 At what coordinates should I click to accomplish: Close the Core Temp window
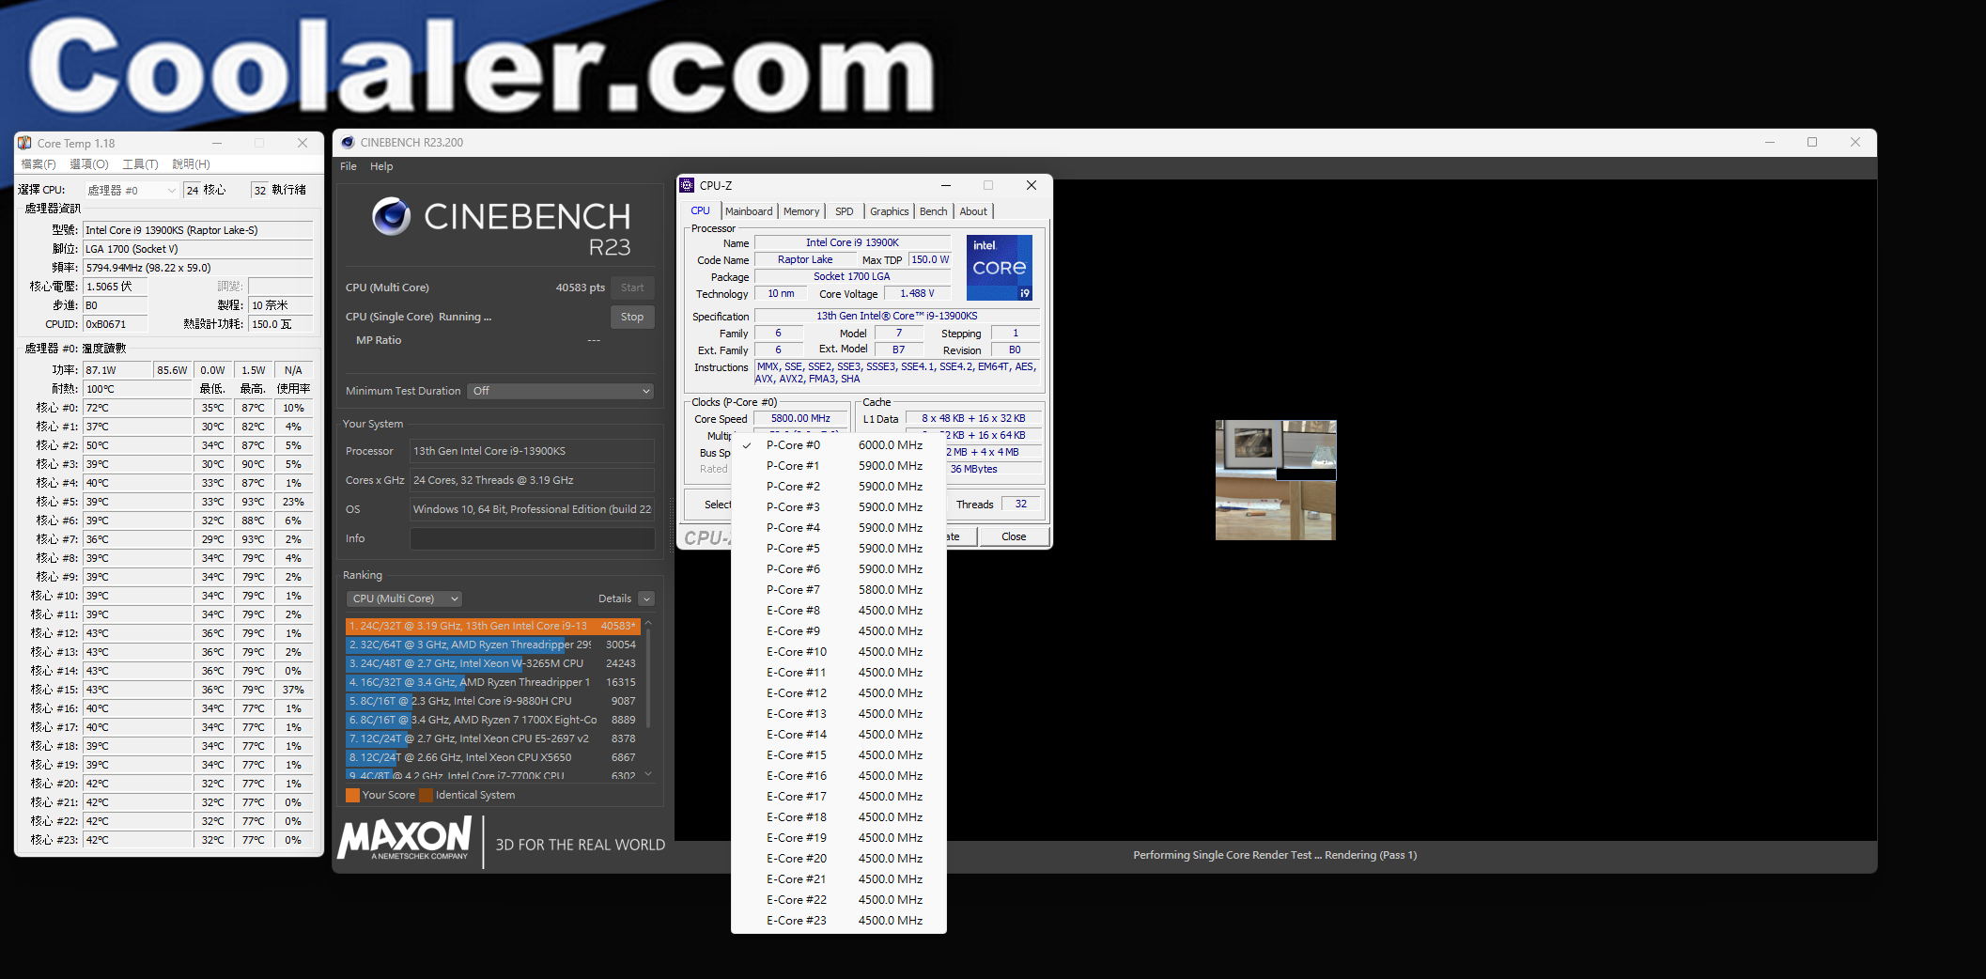[303, 143]
